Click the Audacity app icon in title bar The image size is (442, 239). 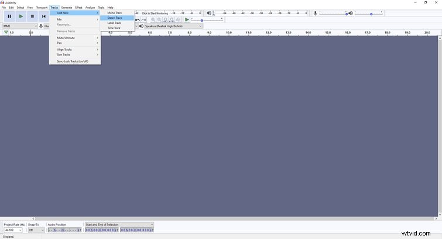pyautogui.click(x=2, y=2)
